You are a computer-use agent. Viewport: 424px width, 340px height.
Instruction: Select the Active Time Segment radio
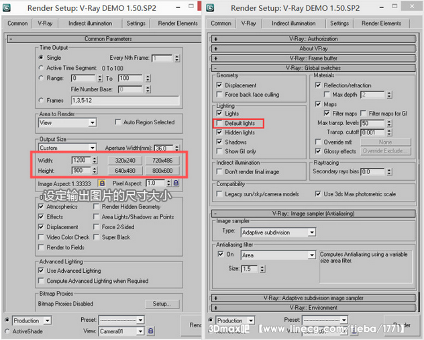(x=41, y=67)
